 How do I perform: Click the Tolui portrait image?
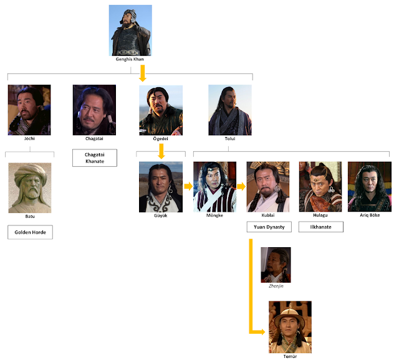tap(230, 110)
